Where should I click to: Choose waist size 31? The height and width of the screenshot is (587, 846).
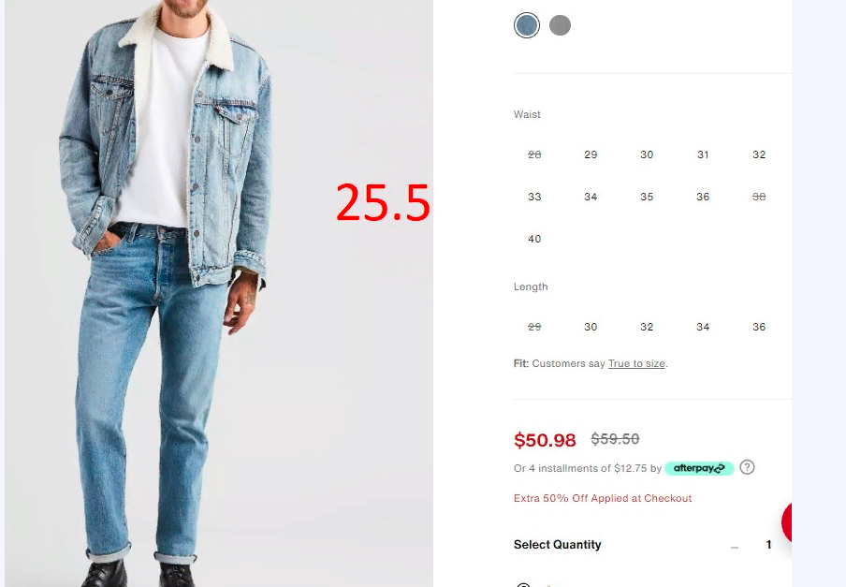pyautogui.click(x=703, y=154)
